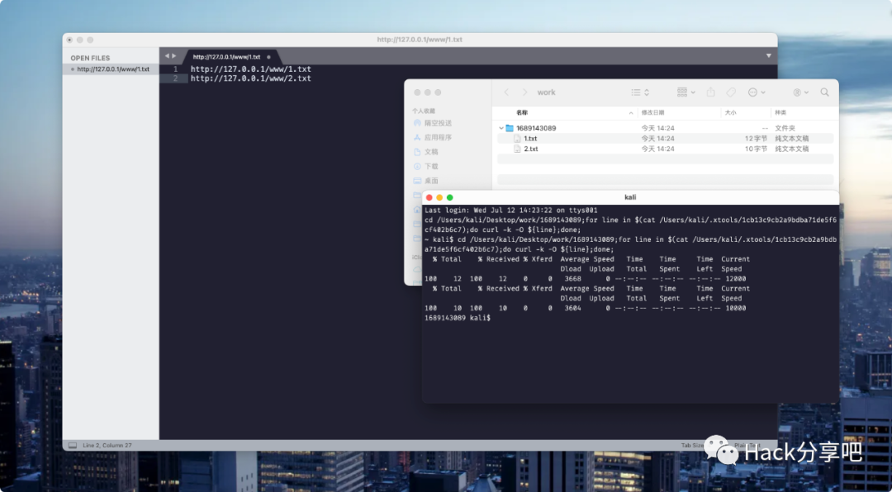
Task: Sort Finder by 种类 column
Action: pos(780,112)
